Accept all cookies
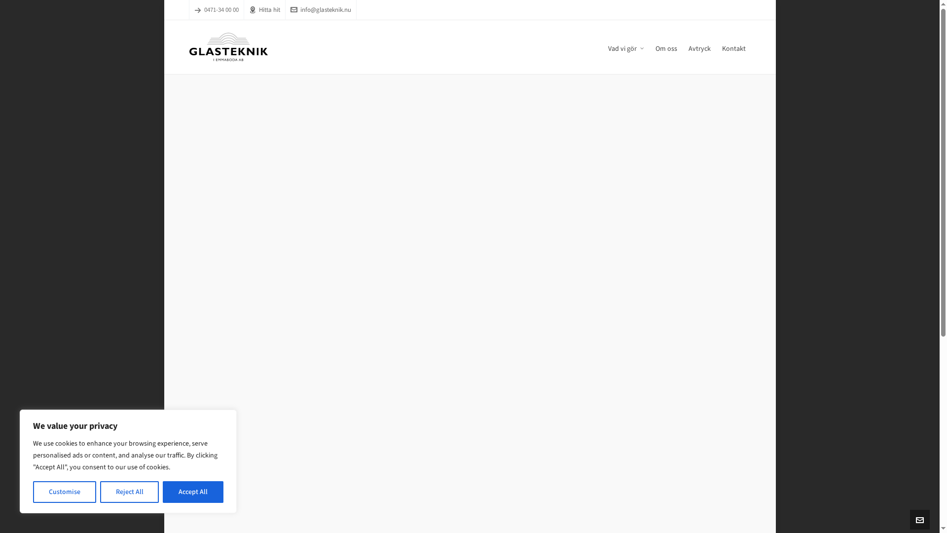The height and width of the screenshot is (533, 947). [x=193, y=492]
